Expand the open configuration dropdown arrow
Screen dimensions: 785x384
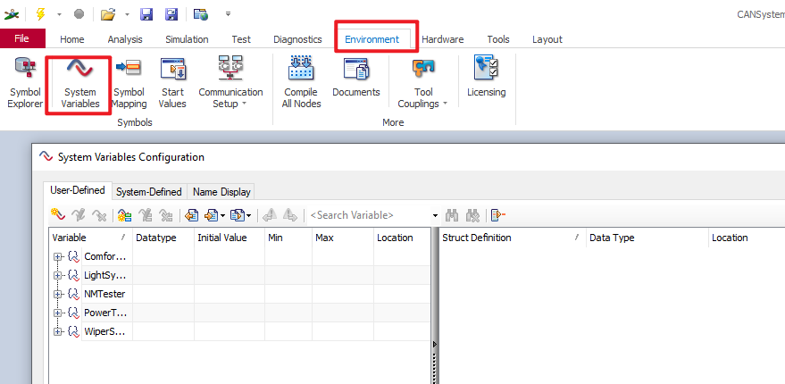[127, 14]
